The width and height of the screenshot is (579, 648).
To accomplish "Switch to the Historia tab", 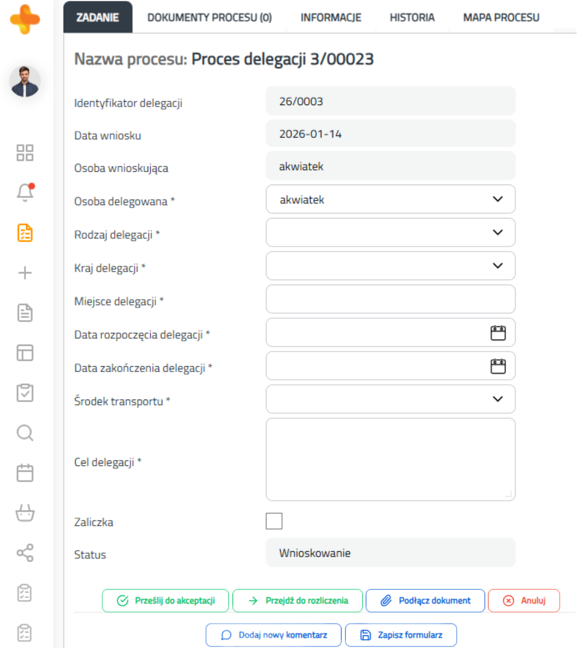I will click(x=412, y=18).
